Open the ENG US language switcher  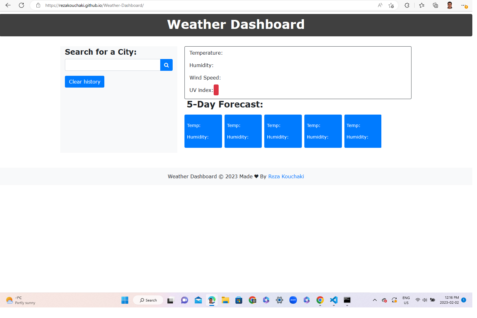click(406, 300)
